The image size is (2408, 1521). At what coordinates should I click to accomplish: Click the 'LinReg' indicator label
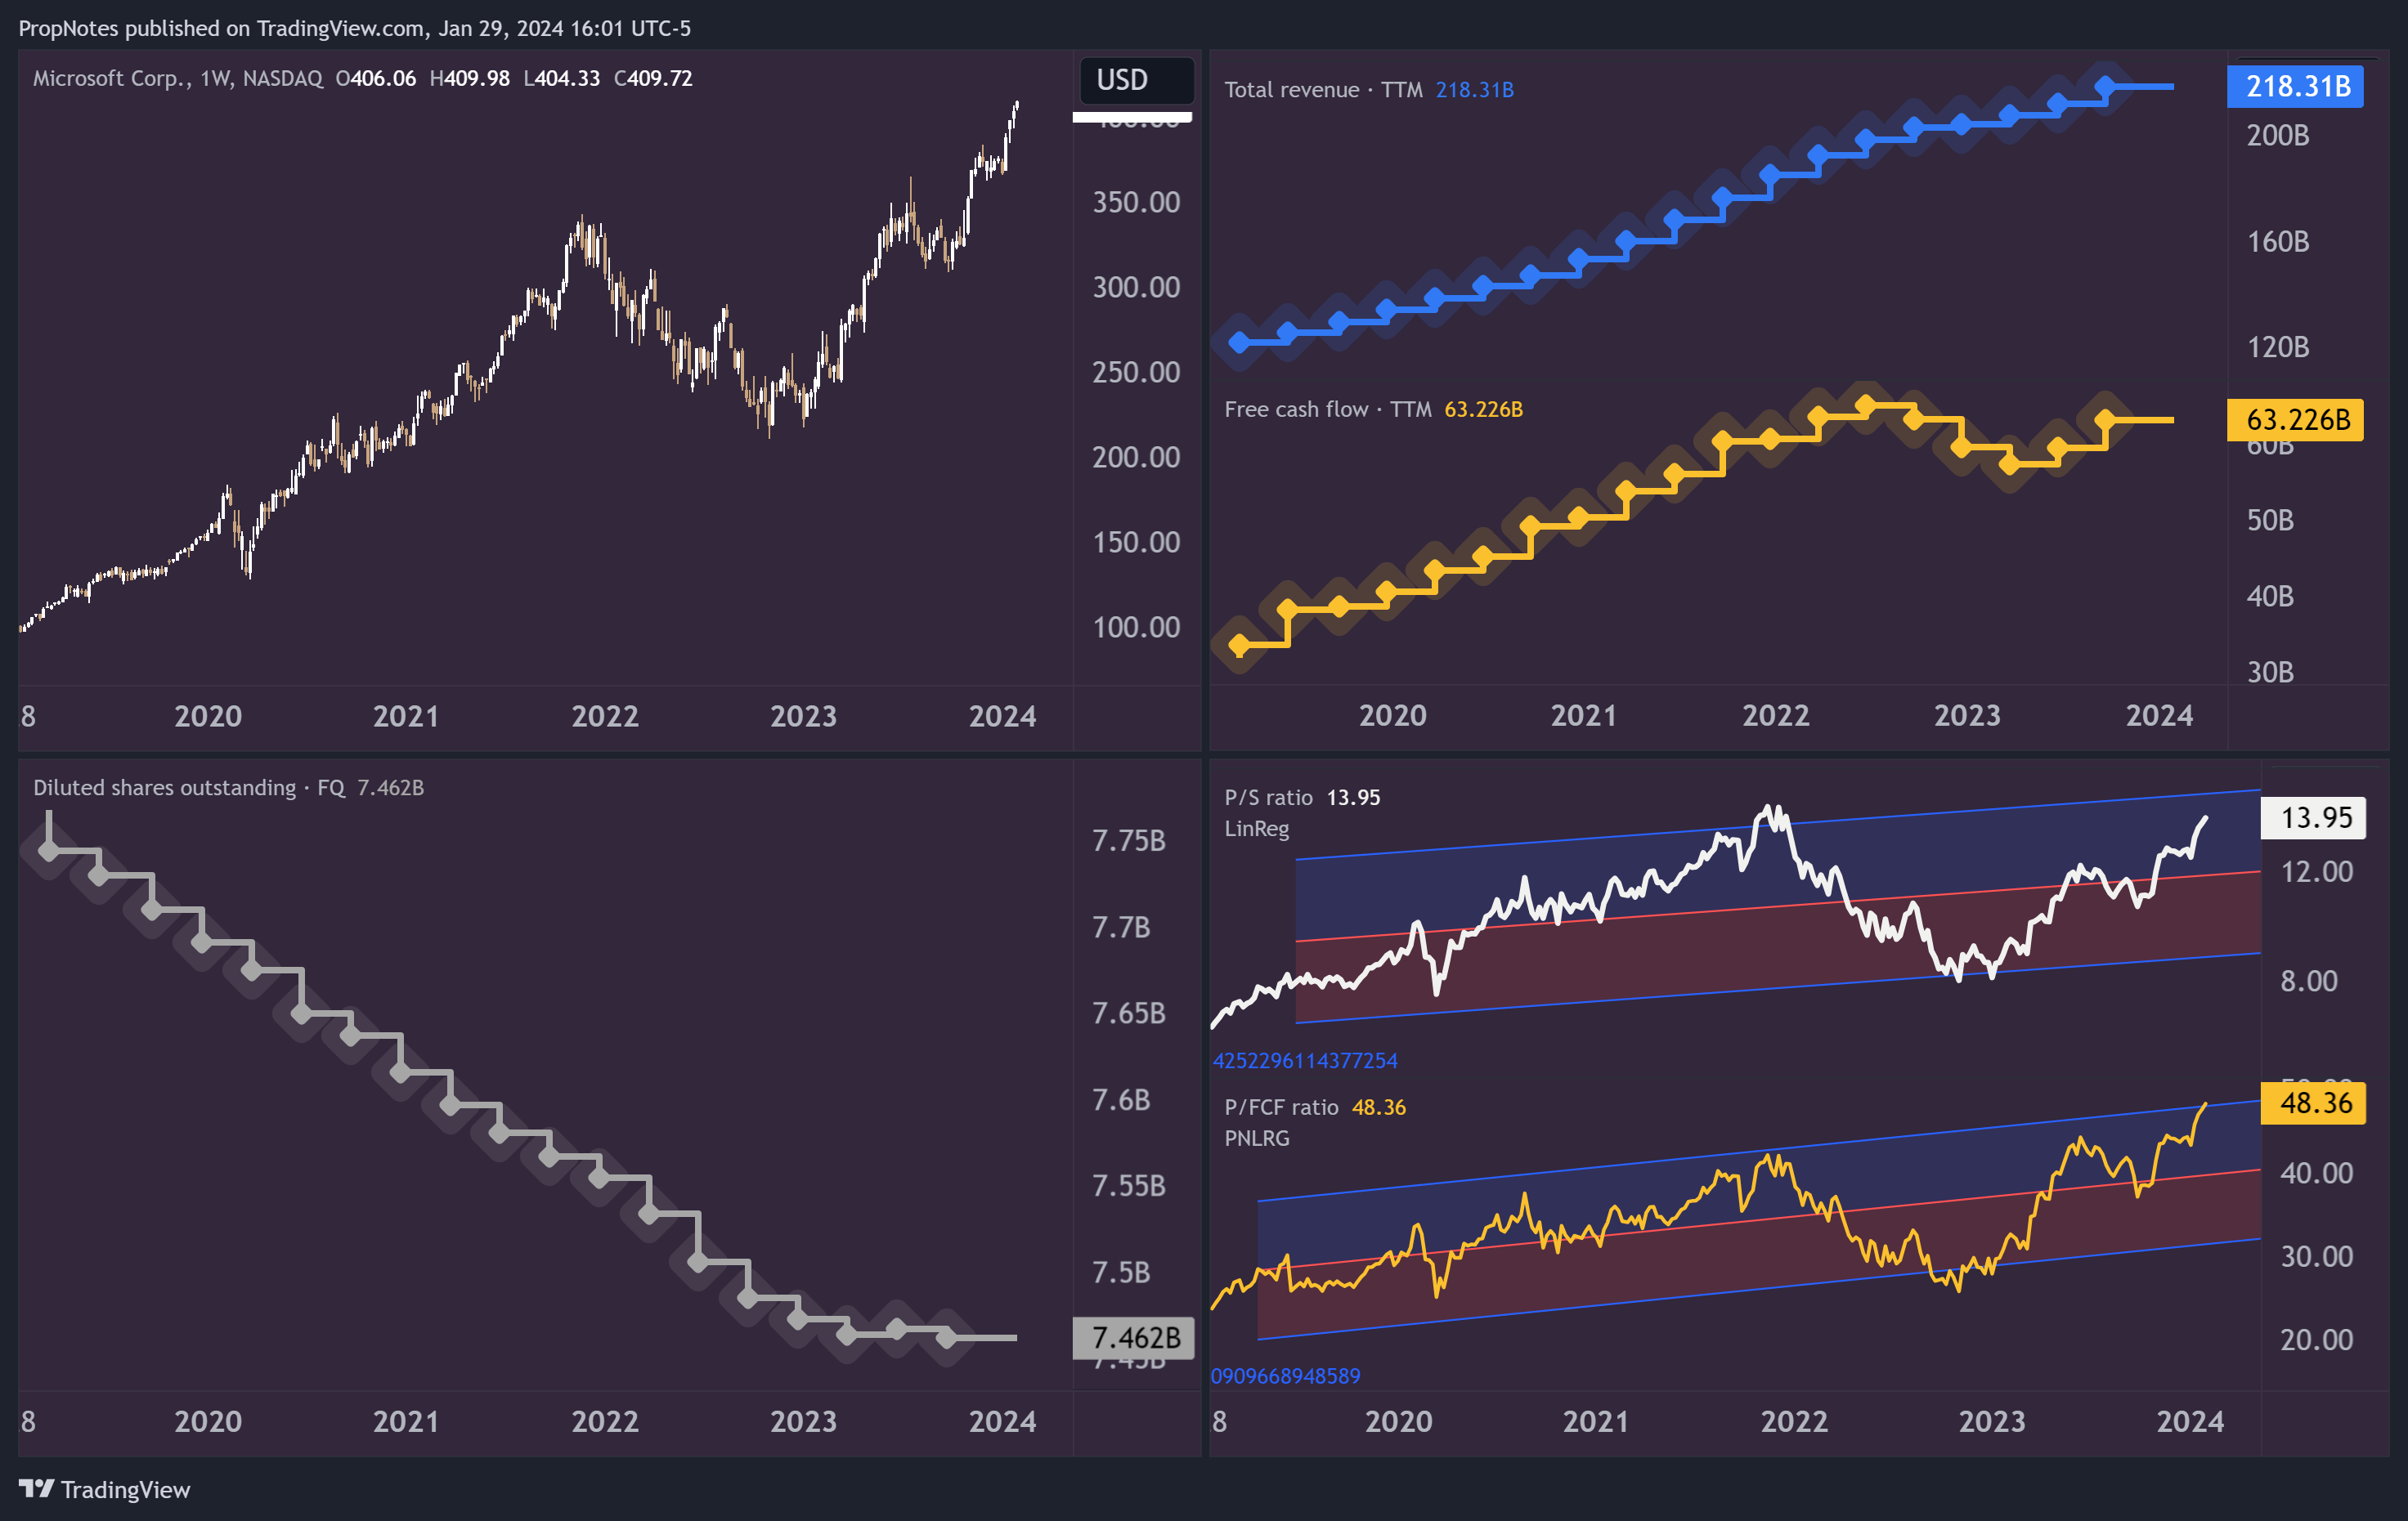1257,829
